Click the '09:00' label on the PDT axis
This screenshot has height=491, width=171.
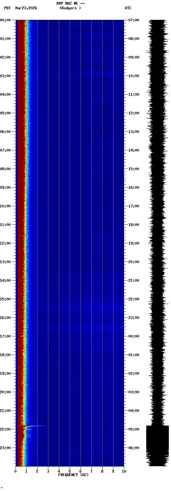point(5,188)
